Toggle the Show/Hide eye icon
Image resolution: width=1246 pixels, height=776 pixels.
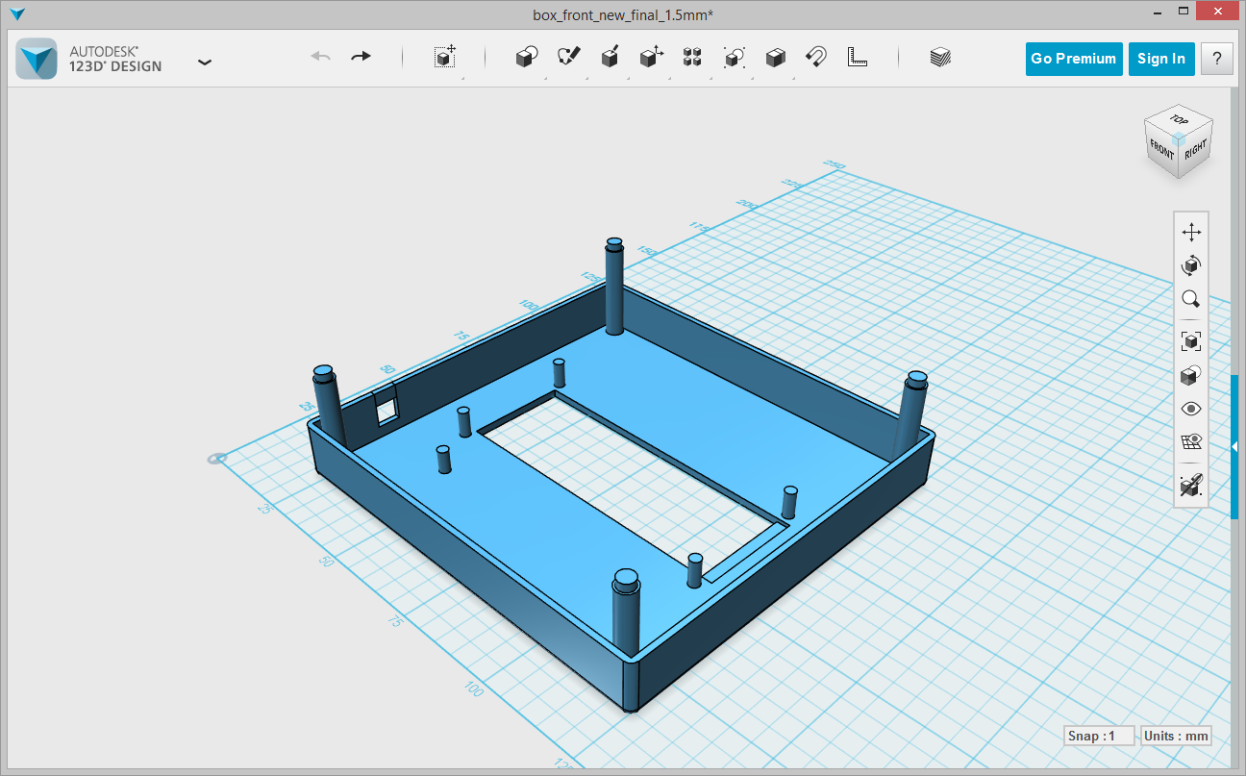[1191, 409]
